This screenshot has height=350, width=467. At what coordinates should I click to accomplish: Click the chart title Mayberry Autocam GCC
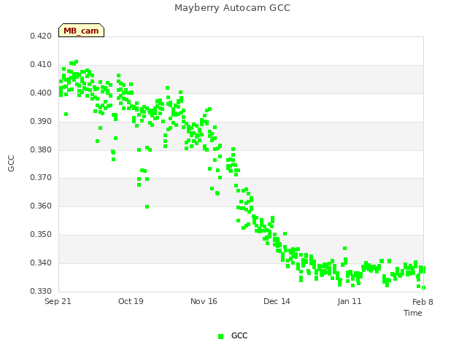click(x=232, y=8)
